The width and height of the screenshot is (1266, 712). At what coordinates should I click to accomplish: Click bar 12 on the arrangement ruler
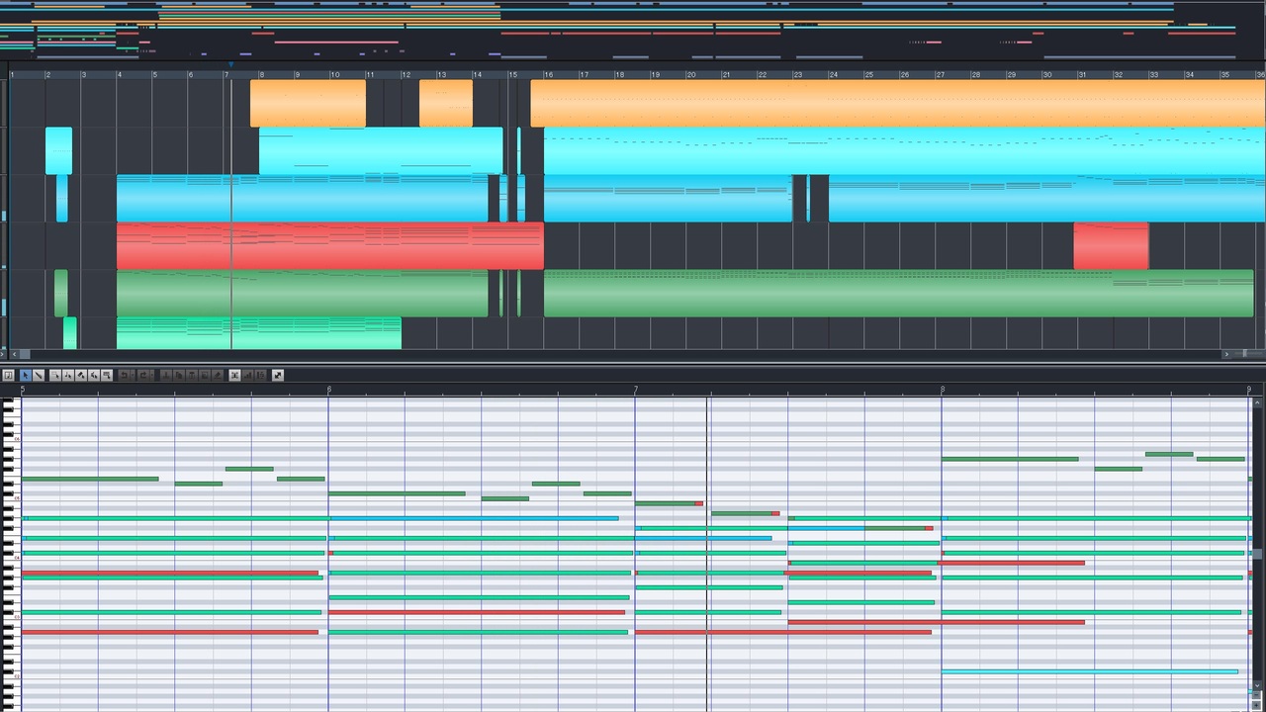tap(406, 74)
